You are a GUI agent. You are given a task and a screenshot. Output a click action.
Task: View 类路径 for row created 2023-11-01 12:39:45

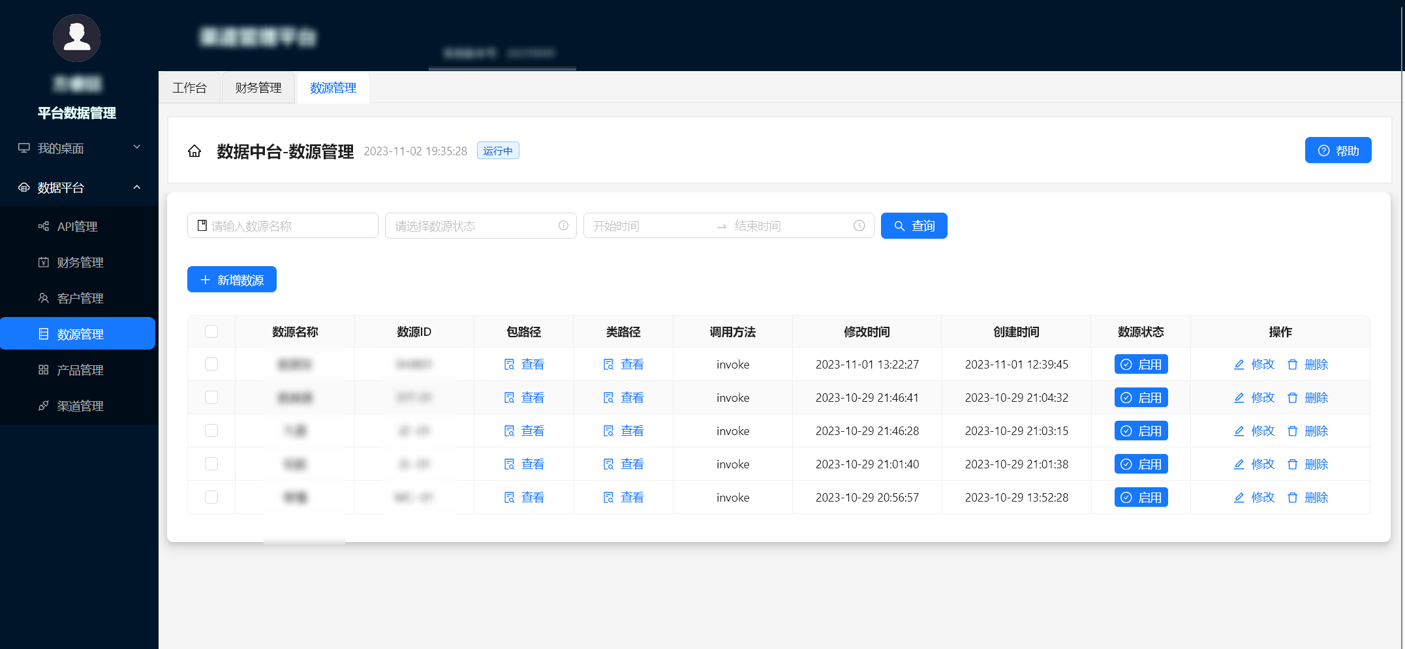(623, 364)
